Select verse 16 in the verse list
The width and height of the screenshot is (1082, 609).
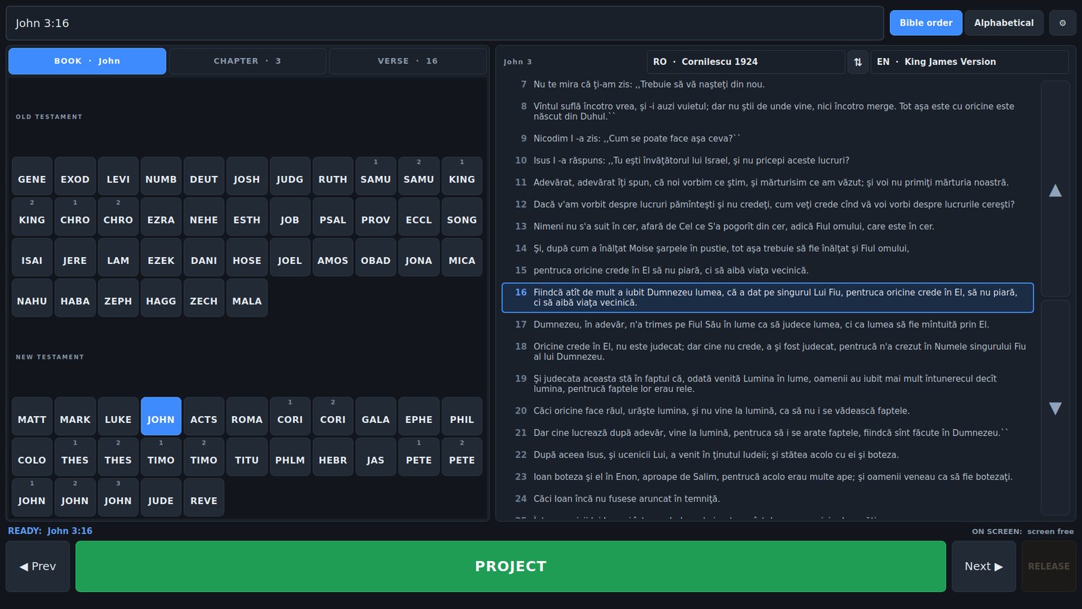tap(768, 298)
